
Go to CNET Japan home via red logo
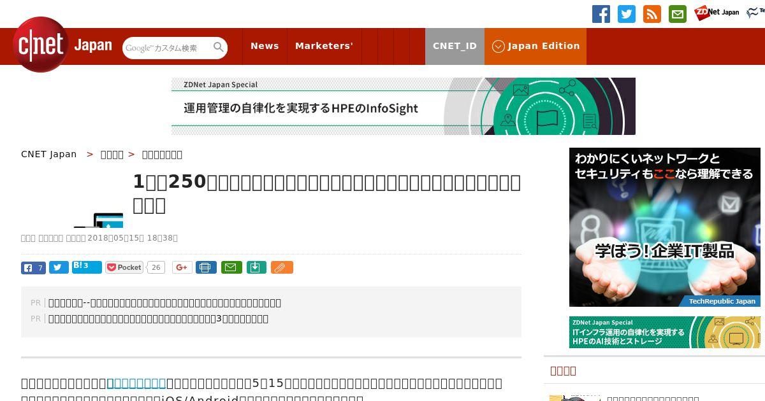click(41, 45)
